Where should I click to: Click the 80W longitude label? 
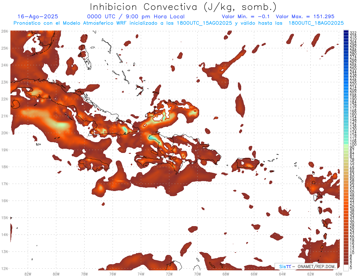pos(56,274)
